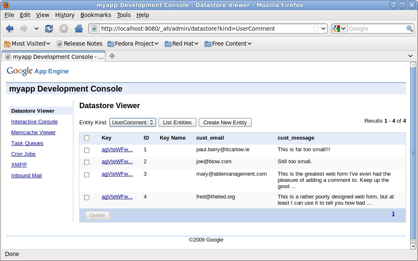Click the Google search engine icon
This screenshot has width=418, height=261.
(337, 29)
